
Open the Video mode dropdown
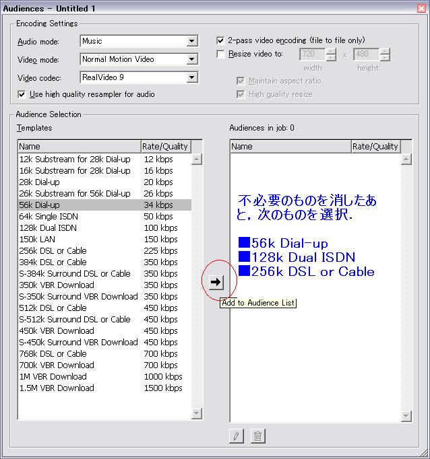tap(191, 59)
